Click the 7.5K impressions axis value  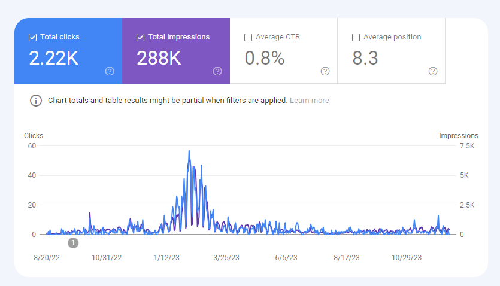coord(467,146)
